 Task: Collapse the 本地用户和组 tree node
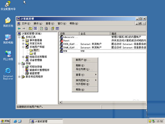point(23,47)
